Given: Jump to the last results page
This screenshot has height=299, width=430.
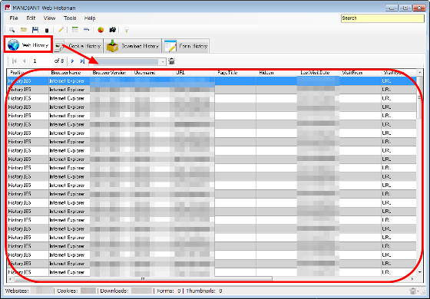Looking at the screenshot, I should point(82,61).
